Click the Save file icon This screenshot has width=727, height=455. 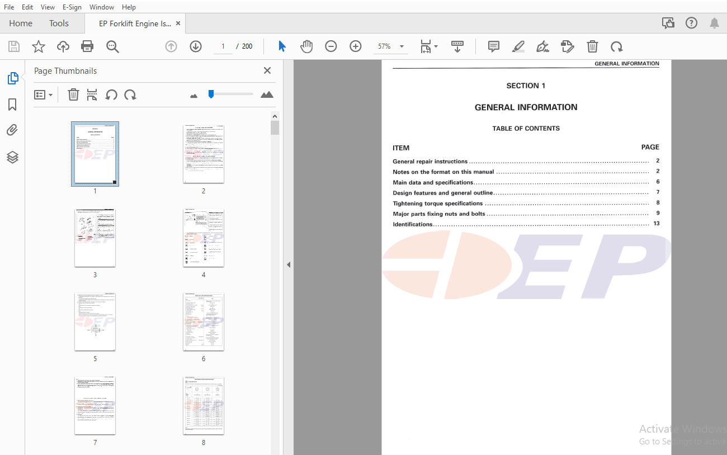coord(13,46)
